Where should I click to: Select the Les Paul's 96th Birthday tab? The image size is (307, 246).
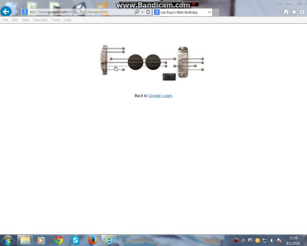[182, 12]
